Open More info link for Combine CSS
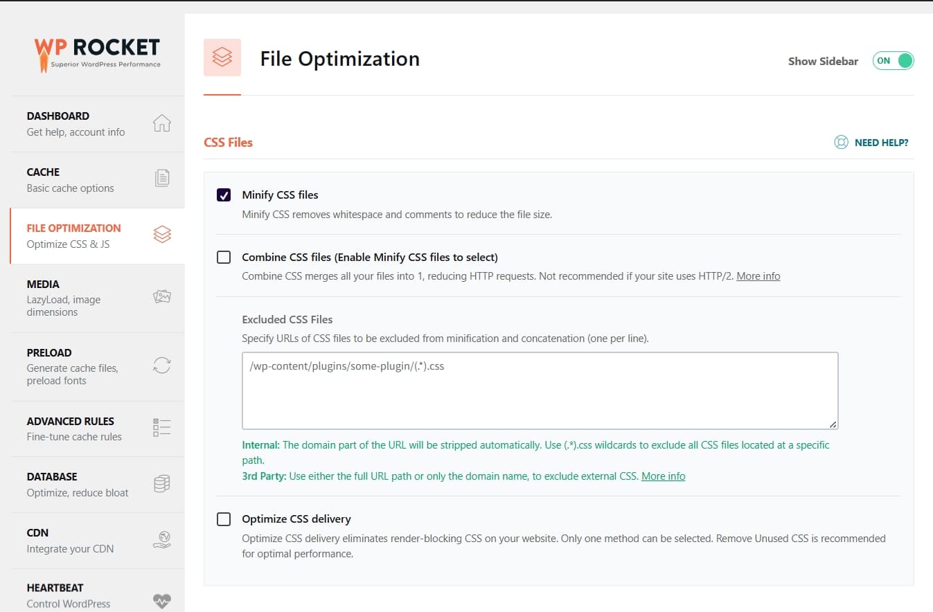933x612 pixels. coord(758,276)
